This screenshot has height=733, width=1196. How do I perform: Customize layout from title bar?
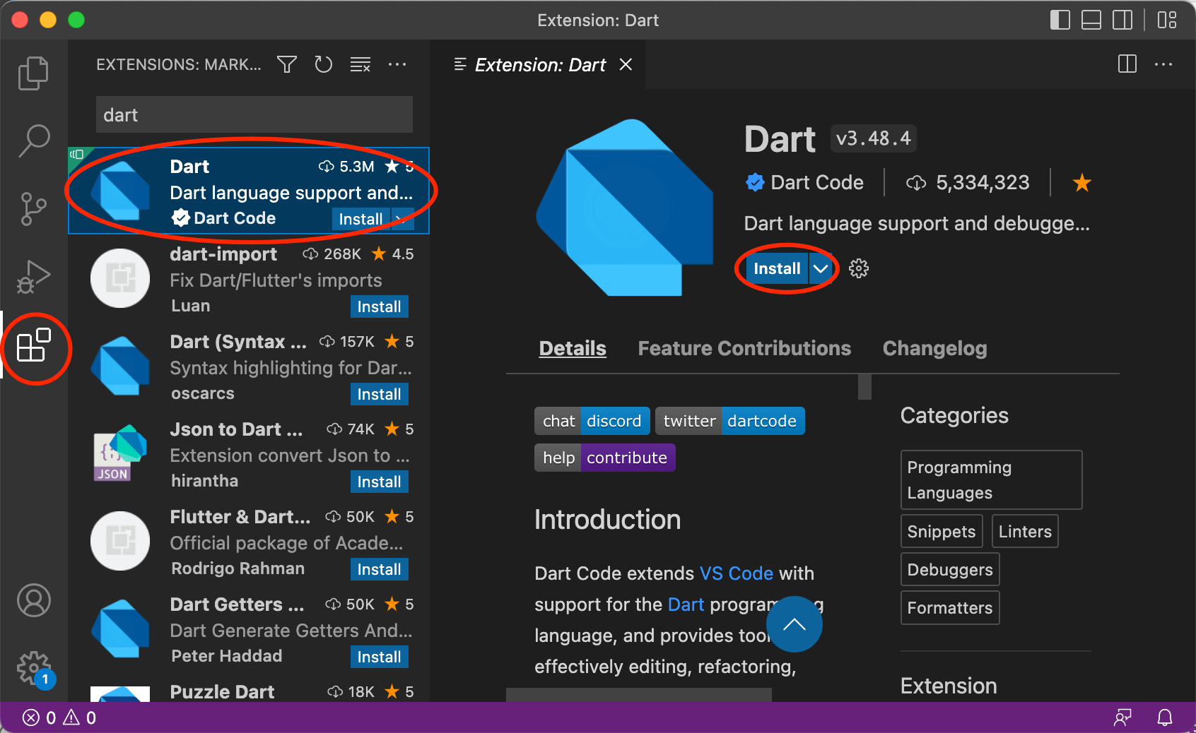pyautogui.click(x=1167, y=20)
